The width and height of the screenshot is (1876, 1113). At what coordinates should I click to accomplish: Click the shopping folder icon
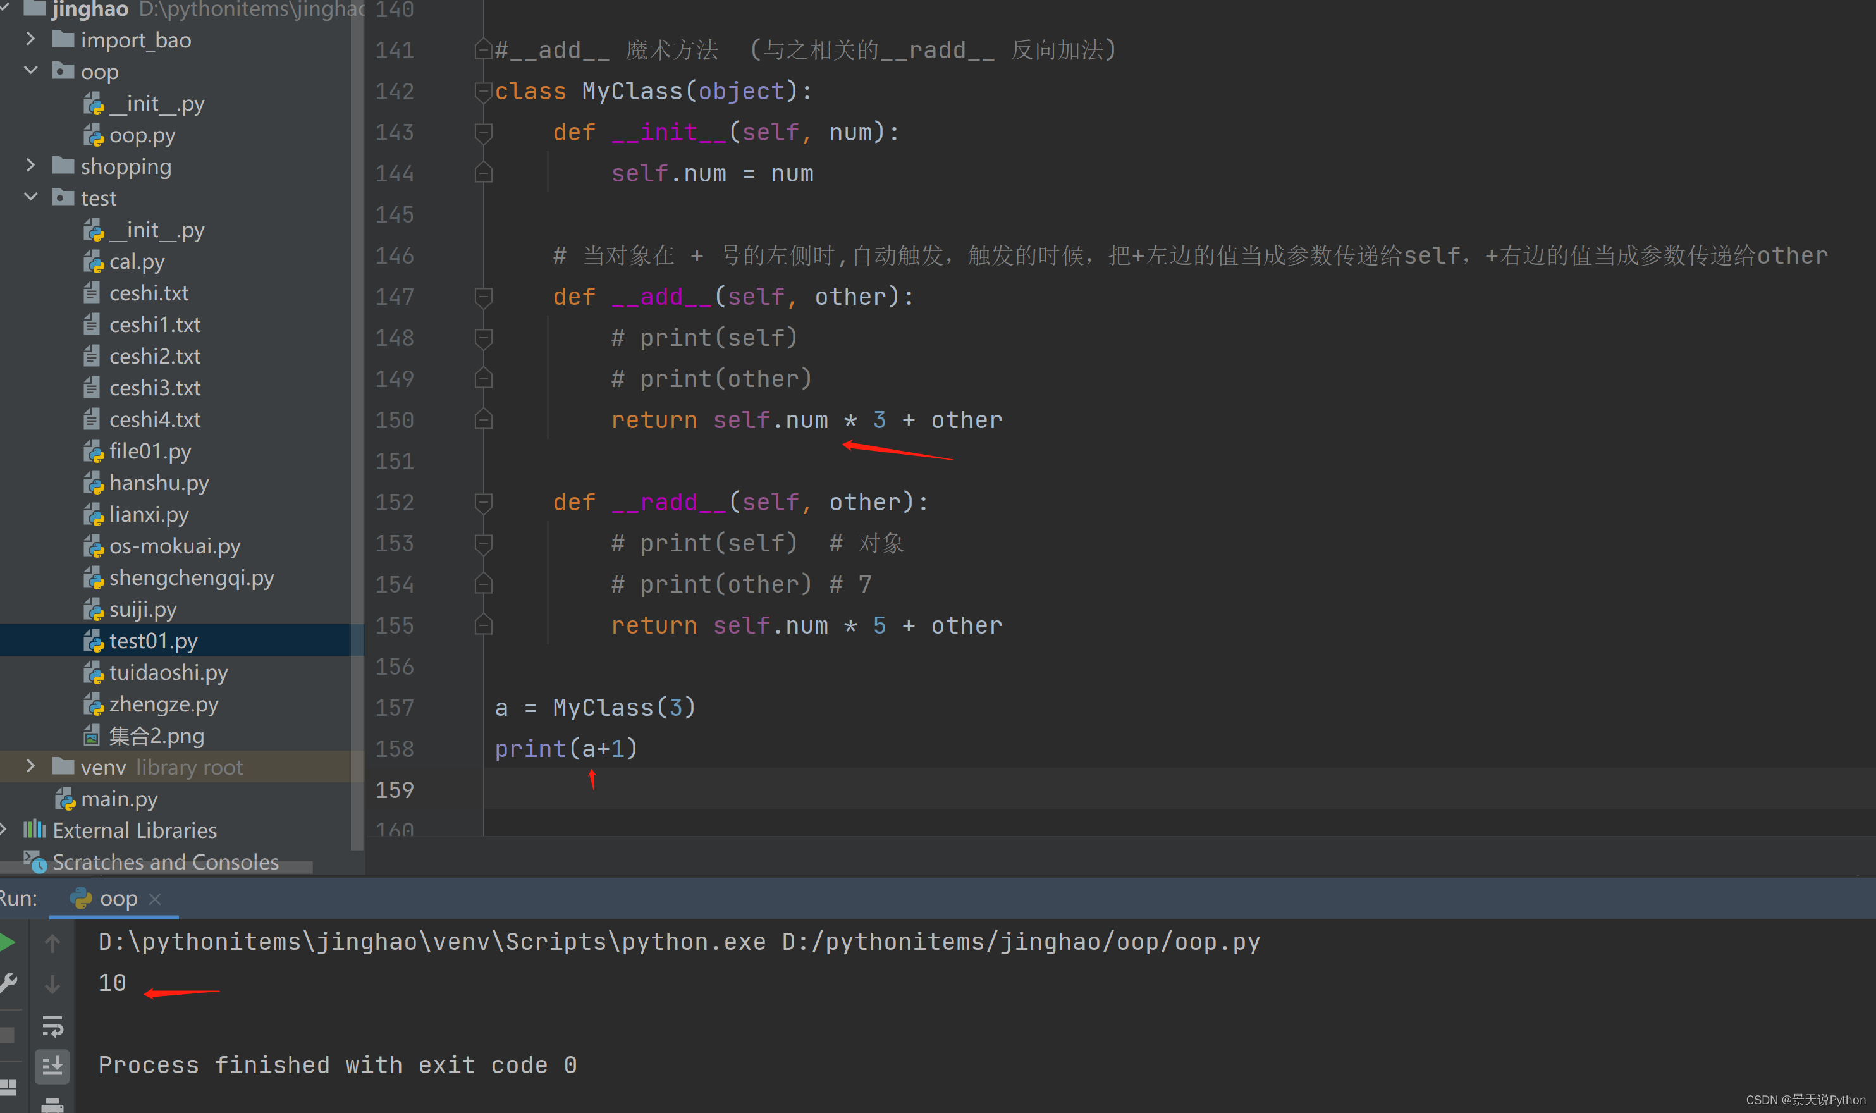[x=63, y=165]
